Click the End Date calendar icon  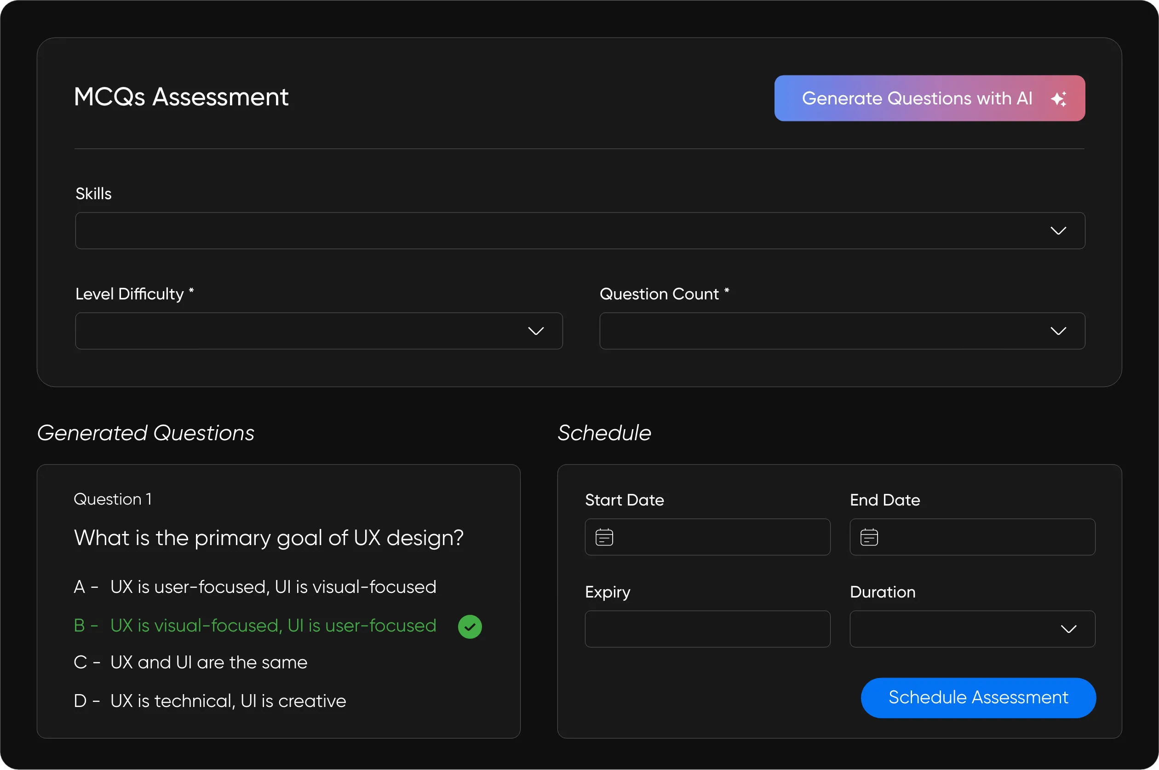click(869, 537)
